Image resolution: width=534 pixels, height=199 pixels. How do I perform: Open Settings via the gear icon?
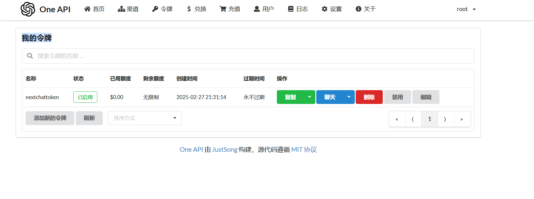tap(325, 9)
